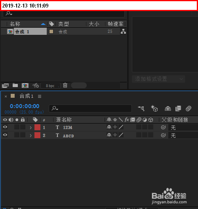Hide the ABCD text layer
198x209 pixels.
pyautogui.click(x=5, y=135)
